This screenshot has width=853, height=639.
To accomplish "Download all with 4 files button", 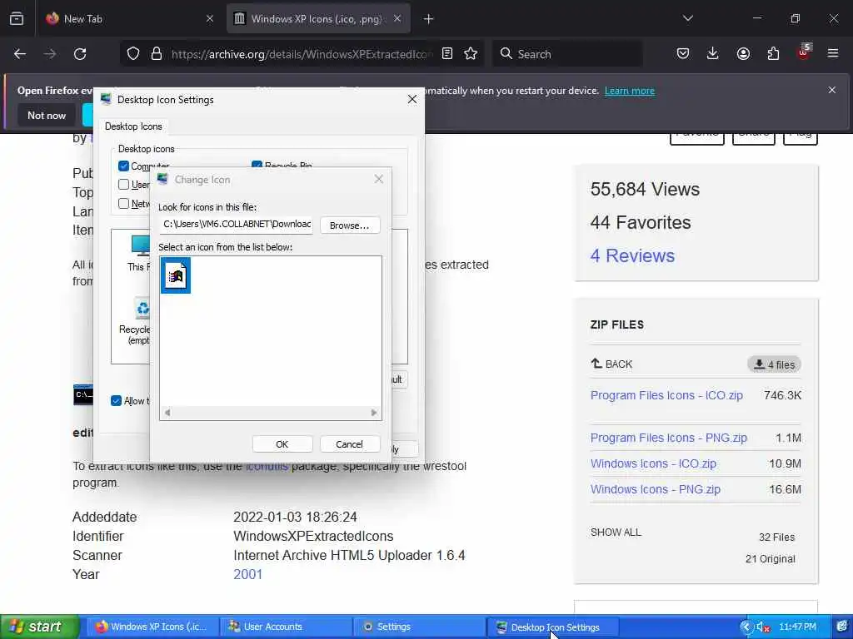I will coord(774,364).
